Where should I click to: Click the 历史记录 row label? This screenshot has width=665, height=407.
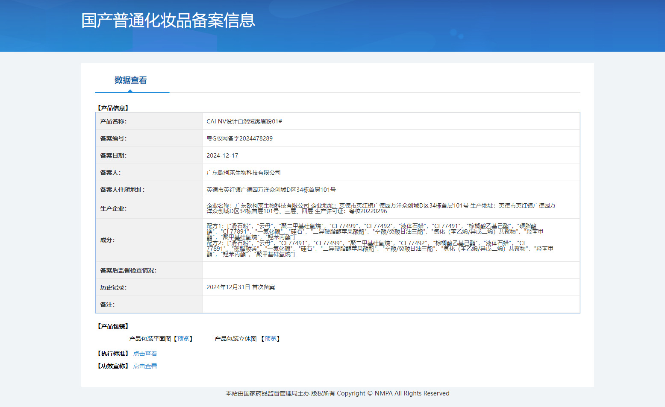tap(113, 287)
